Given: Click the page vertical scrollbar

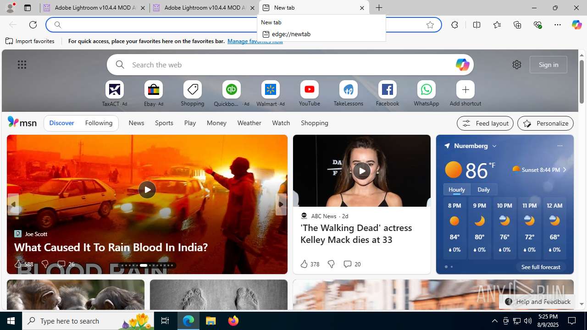Looking at the screenshot, I should pyautogui.click(x=581, y=81).
